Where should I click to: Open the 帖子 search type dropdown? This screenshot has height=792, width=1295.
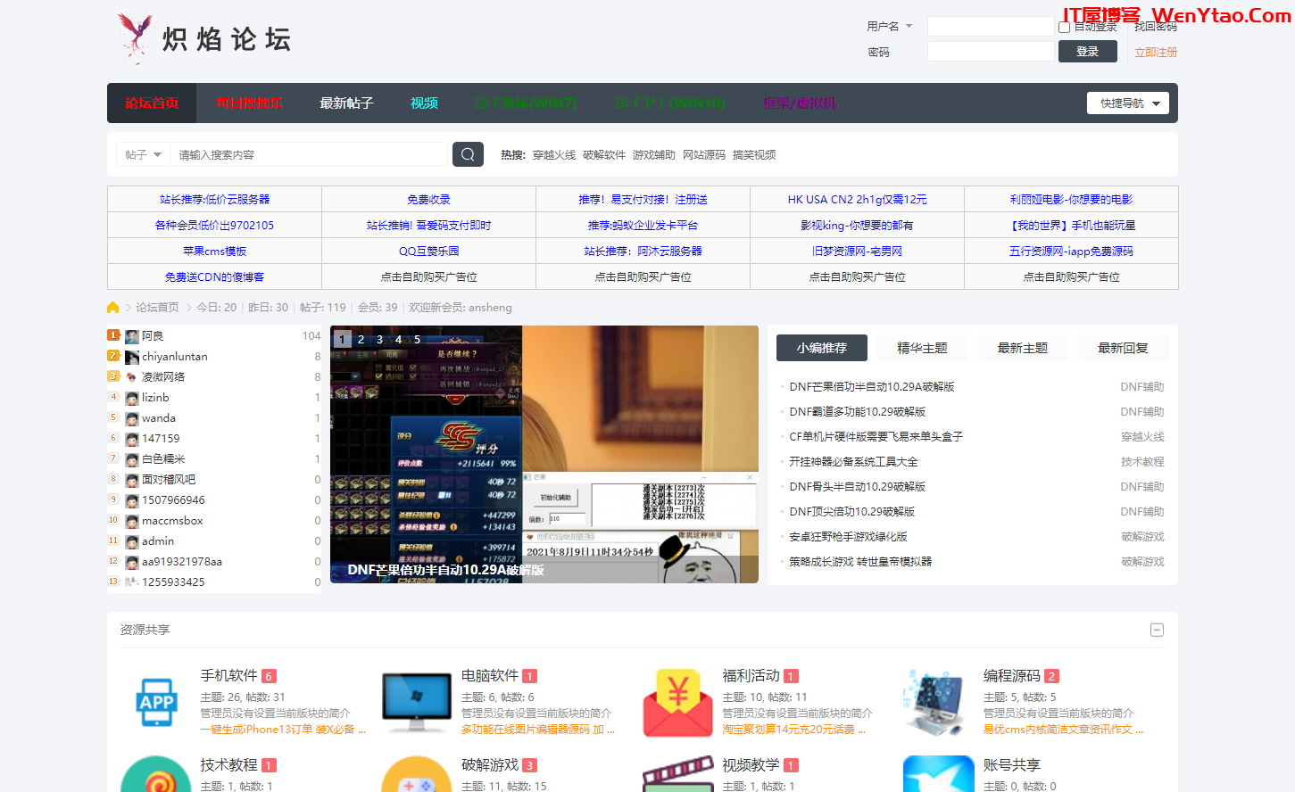click(x=143, y=154)
